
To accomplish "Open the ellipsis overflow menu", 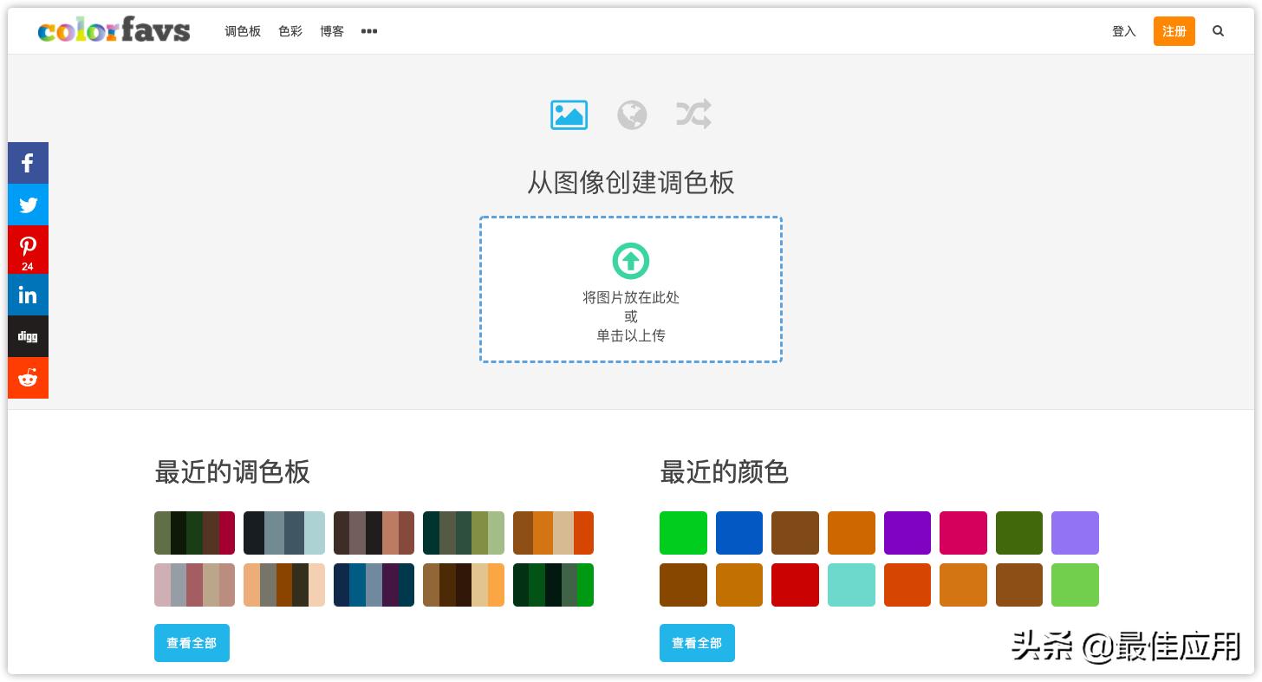I will pyautogui.click(x=368, y=31).
